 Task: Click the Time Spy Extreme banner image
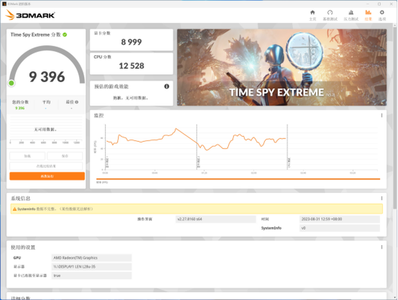pyautogui.click(x=282, y=67)
